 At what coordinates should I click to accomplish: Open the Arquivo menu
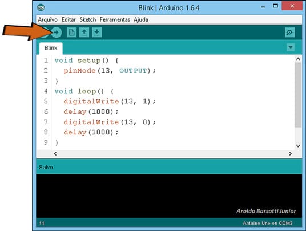click(47, 20)
